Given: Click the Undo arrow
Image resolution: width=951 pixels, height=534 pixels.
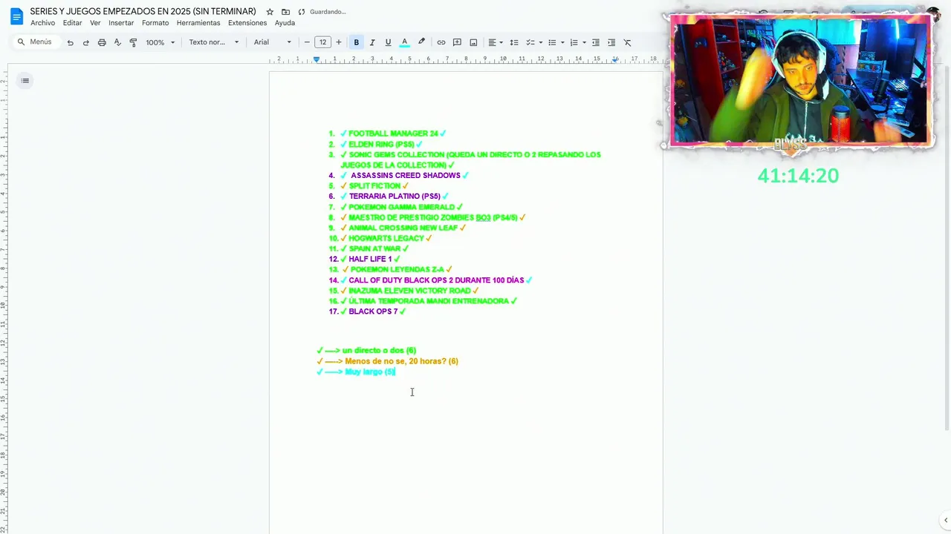Looking at the screenshot, I should [x=70, y=42].
